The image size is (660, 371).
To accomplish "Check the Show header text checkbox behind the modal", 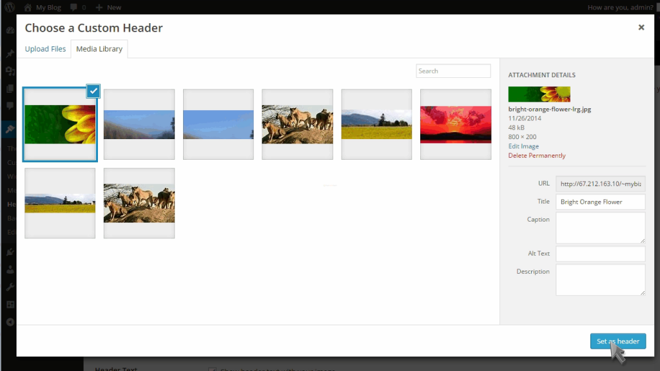I will click(x=213, y=369).
